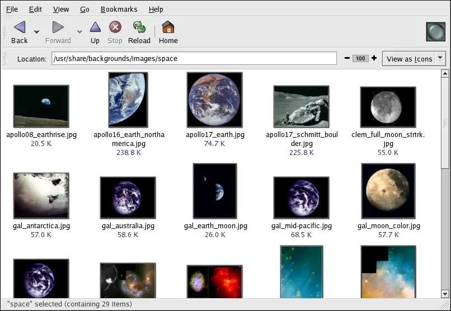Open the Edit menu
This screenshot has width=451, height=311.
coord(35,10)
